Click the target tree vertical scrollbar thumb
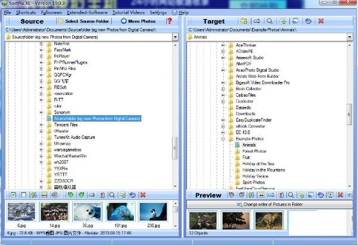The width and height of the screenshot is (358, 245). pos(349,114)
